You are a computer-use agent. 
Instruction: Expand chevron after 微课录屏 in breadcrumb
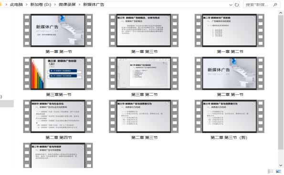click(79, 5)
